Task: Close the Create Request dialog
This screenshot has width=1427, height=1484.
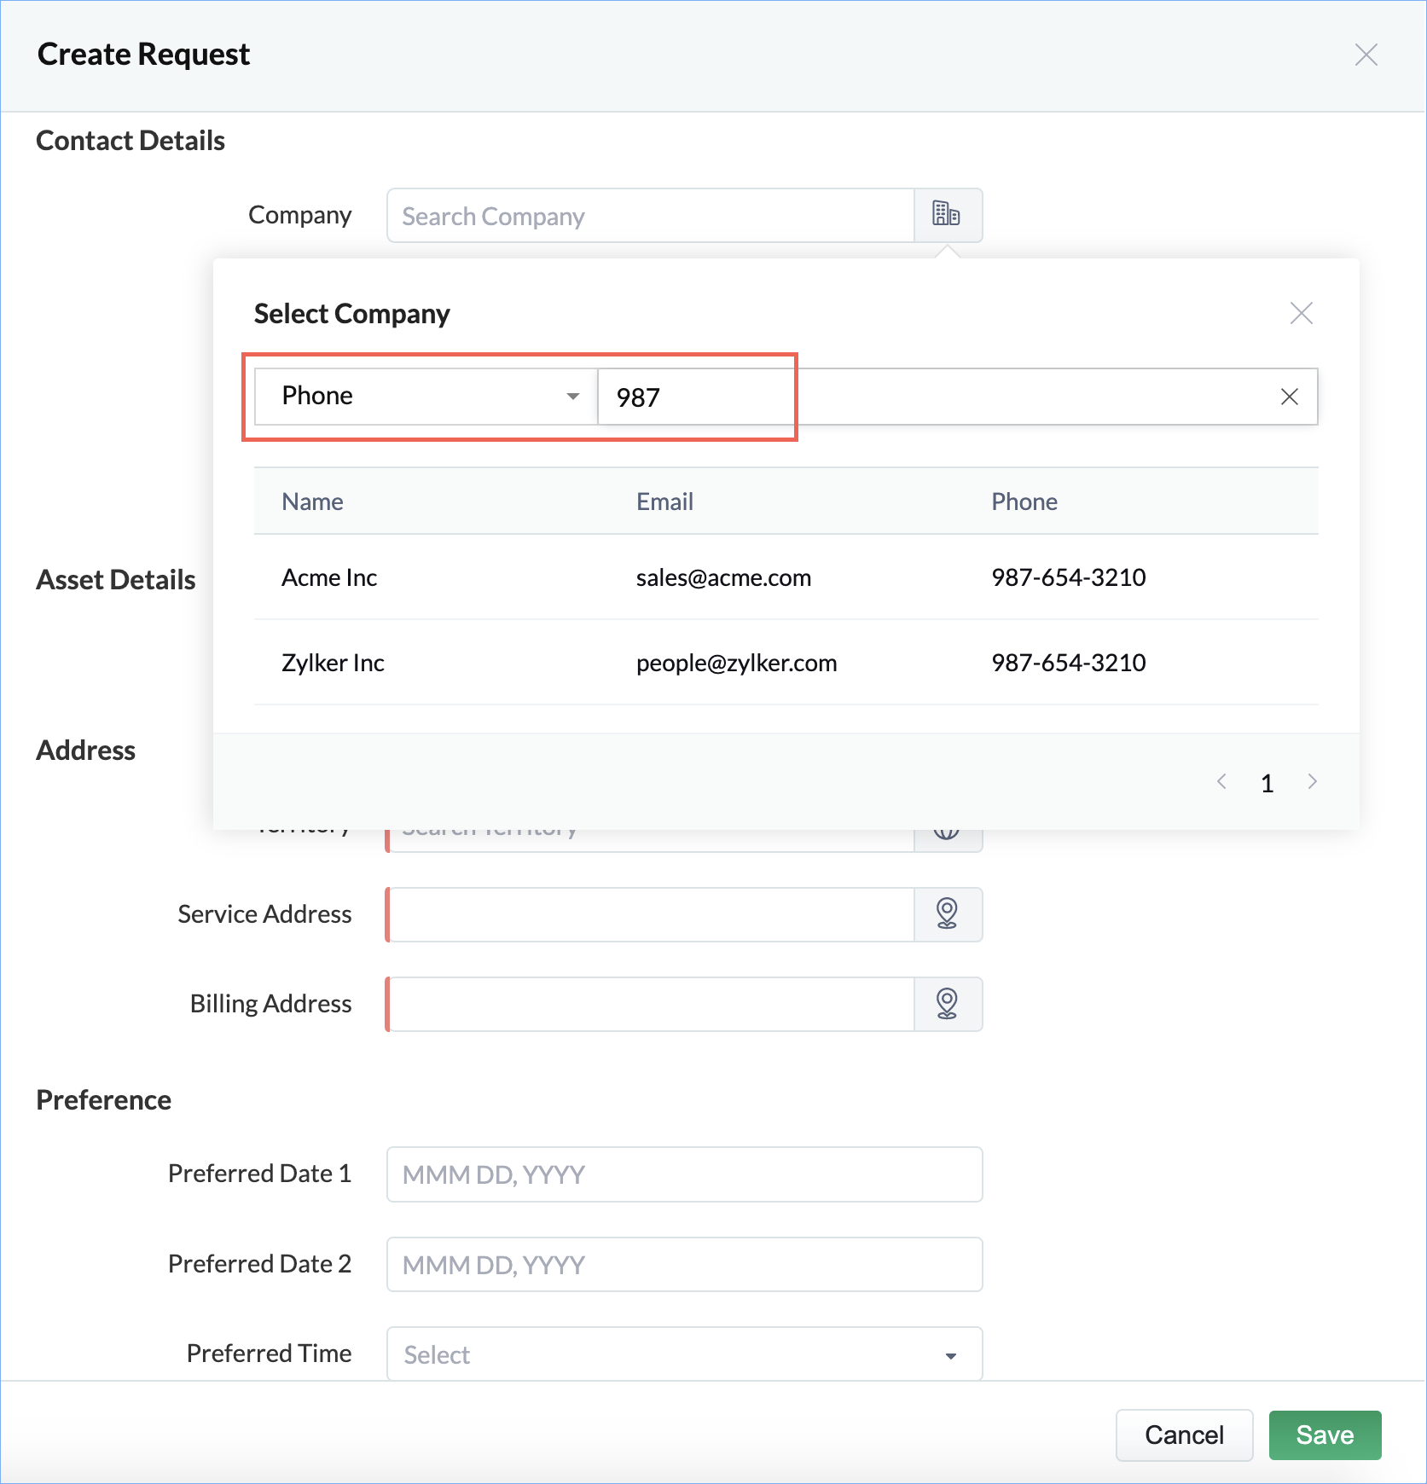Action: pos(1366,55)
